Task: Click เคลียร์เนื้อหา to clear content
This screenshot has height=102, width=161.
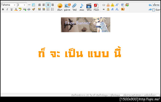Action: pyautogui.click(x=150, y=95)
